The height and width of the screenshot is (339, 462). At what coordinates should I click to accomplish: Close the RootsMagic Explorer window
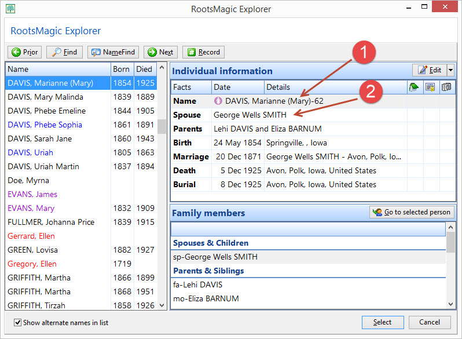click(x=445, y=6)
